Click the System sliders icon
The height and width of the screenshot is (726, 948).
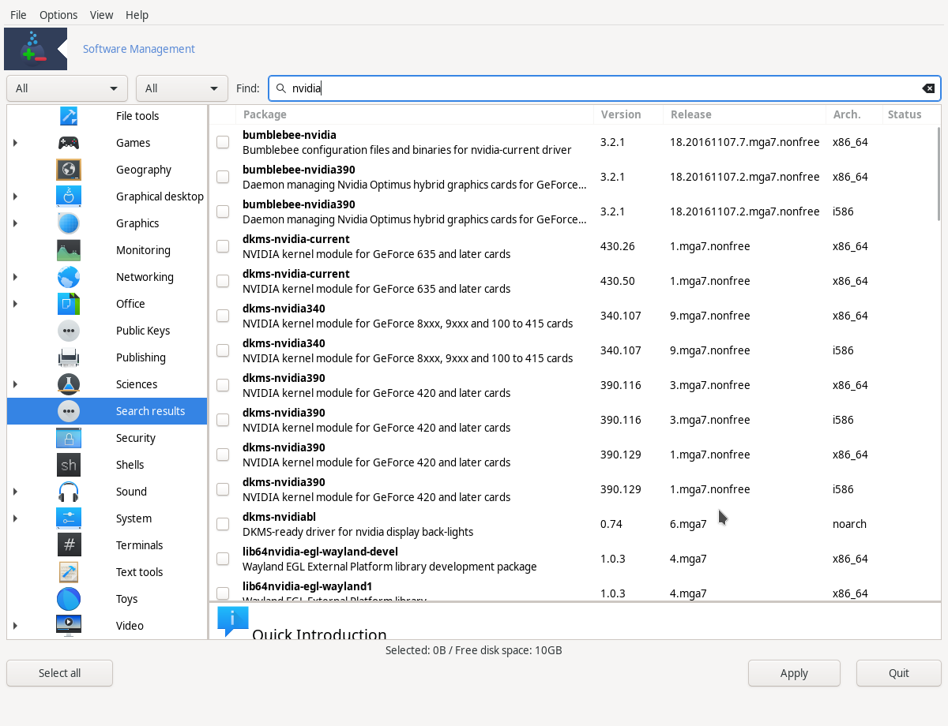coord(69,518)
